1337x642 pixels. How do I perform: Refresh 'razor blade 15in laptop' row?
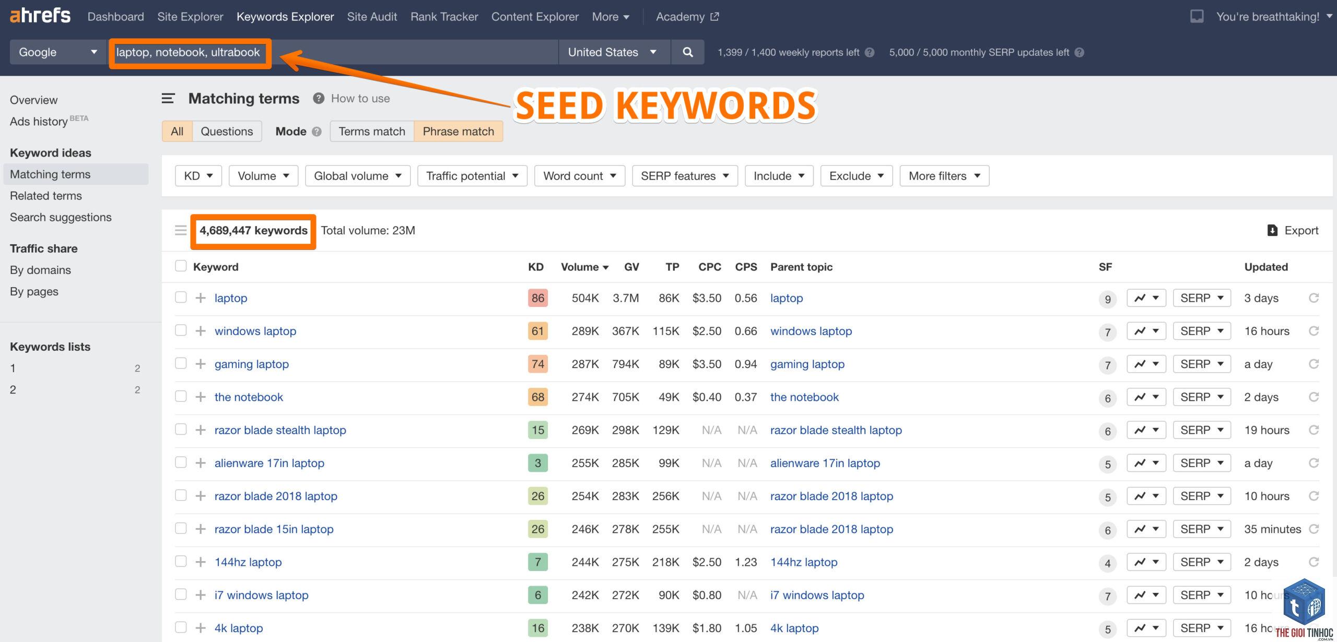(1314, 529)
